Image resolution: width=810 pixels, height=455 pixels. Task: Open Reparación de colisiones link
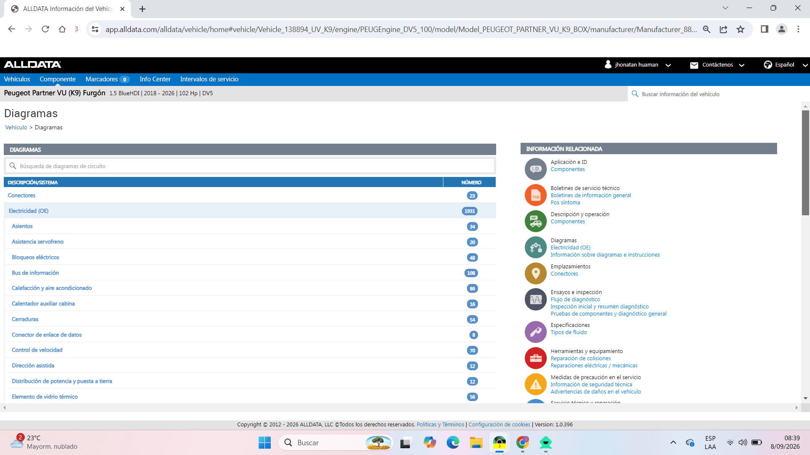tap(580, 358)
